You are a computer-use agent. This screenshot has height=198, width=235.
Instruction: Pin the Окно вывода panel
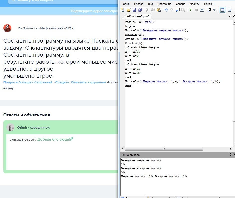pos(230,155)
